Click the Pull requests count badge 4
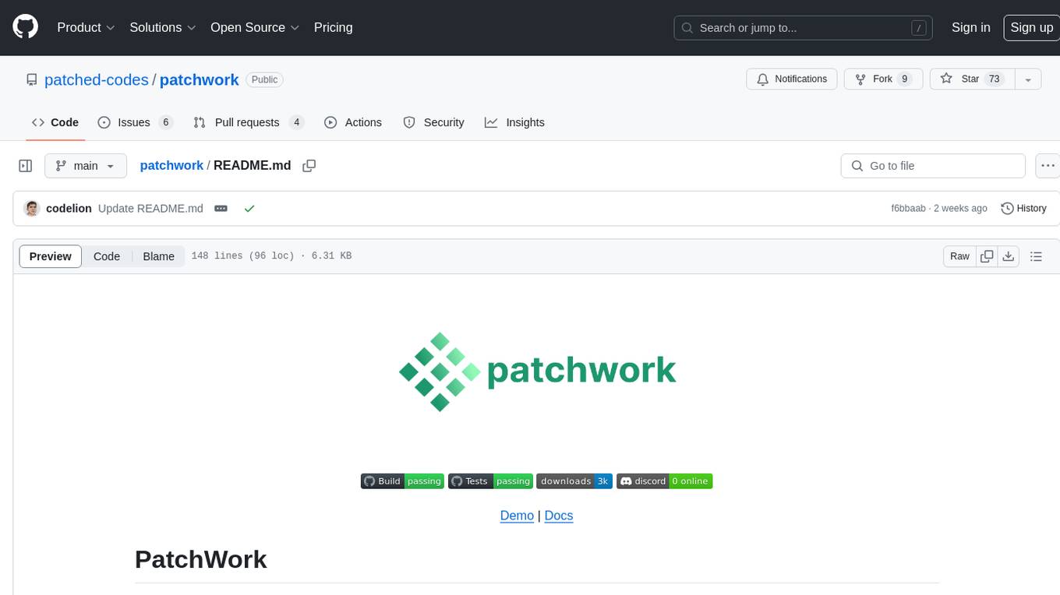 tap(296, 122)
